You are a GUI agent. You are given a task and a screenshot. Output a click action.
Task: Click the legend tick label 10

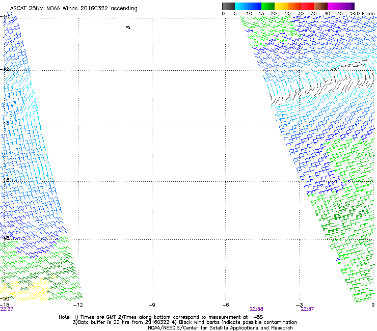[249, 14]
